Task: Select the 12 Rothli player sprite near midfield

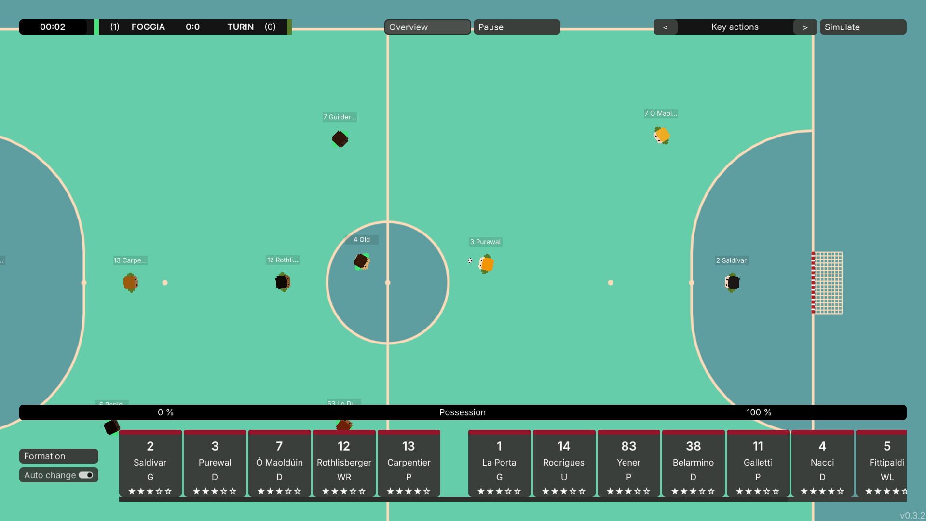Action: tap(283, 282)
